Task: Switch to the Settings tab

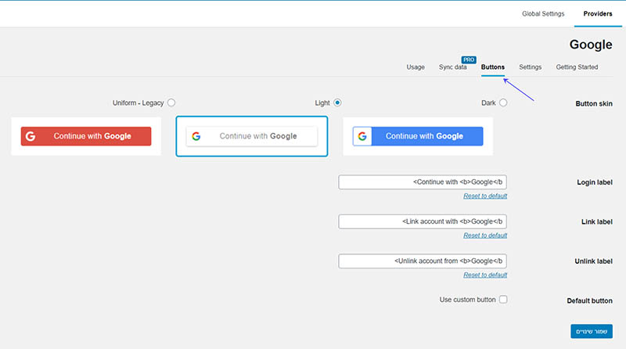Action: [531, 67]
